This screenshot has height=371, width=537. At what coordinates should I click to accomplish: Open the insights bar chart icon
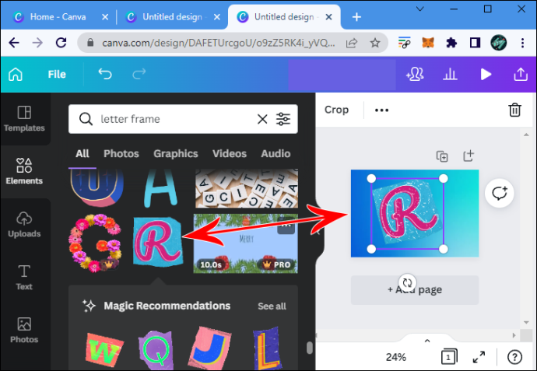(450, 74)
